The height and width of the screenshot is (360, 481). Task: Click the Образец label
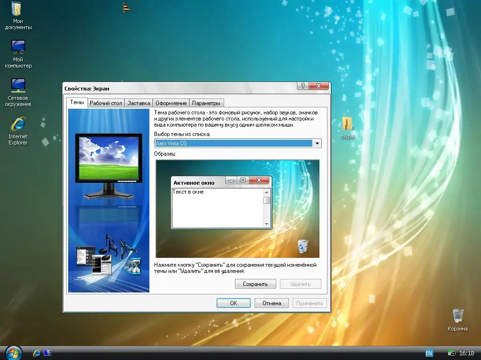pyautogui.click(x=165, y=154)
